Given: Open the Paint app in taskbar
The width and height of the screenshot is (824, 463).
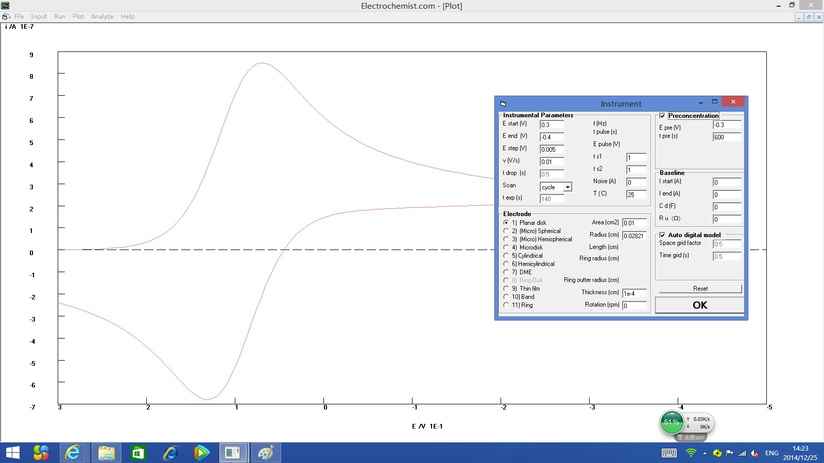Looking at the screenshot, I should click(266, 453).
